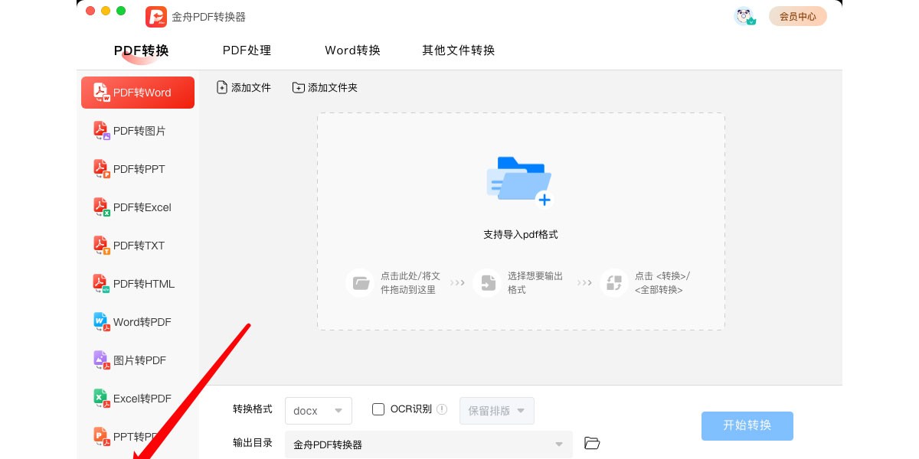Open the 其他文件转换 tab
919x459 pixels.
pyautogui.click(x=458, y=50)
